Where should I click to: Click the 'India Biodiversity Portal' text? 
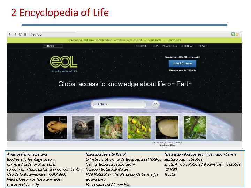[106, 155]
